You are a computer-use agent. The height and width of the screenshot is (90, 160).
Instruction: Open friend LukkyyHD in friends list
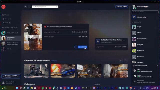(145, 45)
